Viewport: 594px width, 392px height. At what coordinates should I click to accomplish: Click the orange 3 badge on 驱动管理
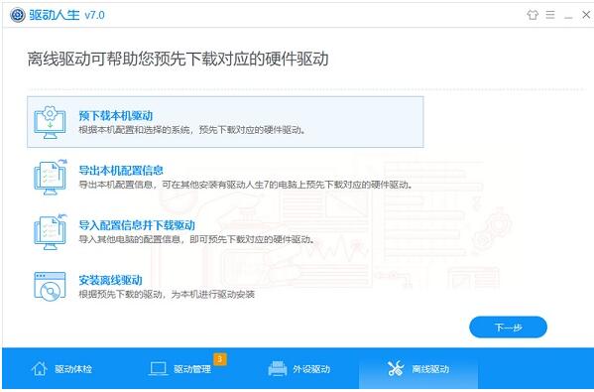tap(220, 359)
